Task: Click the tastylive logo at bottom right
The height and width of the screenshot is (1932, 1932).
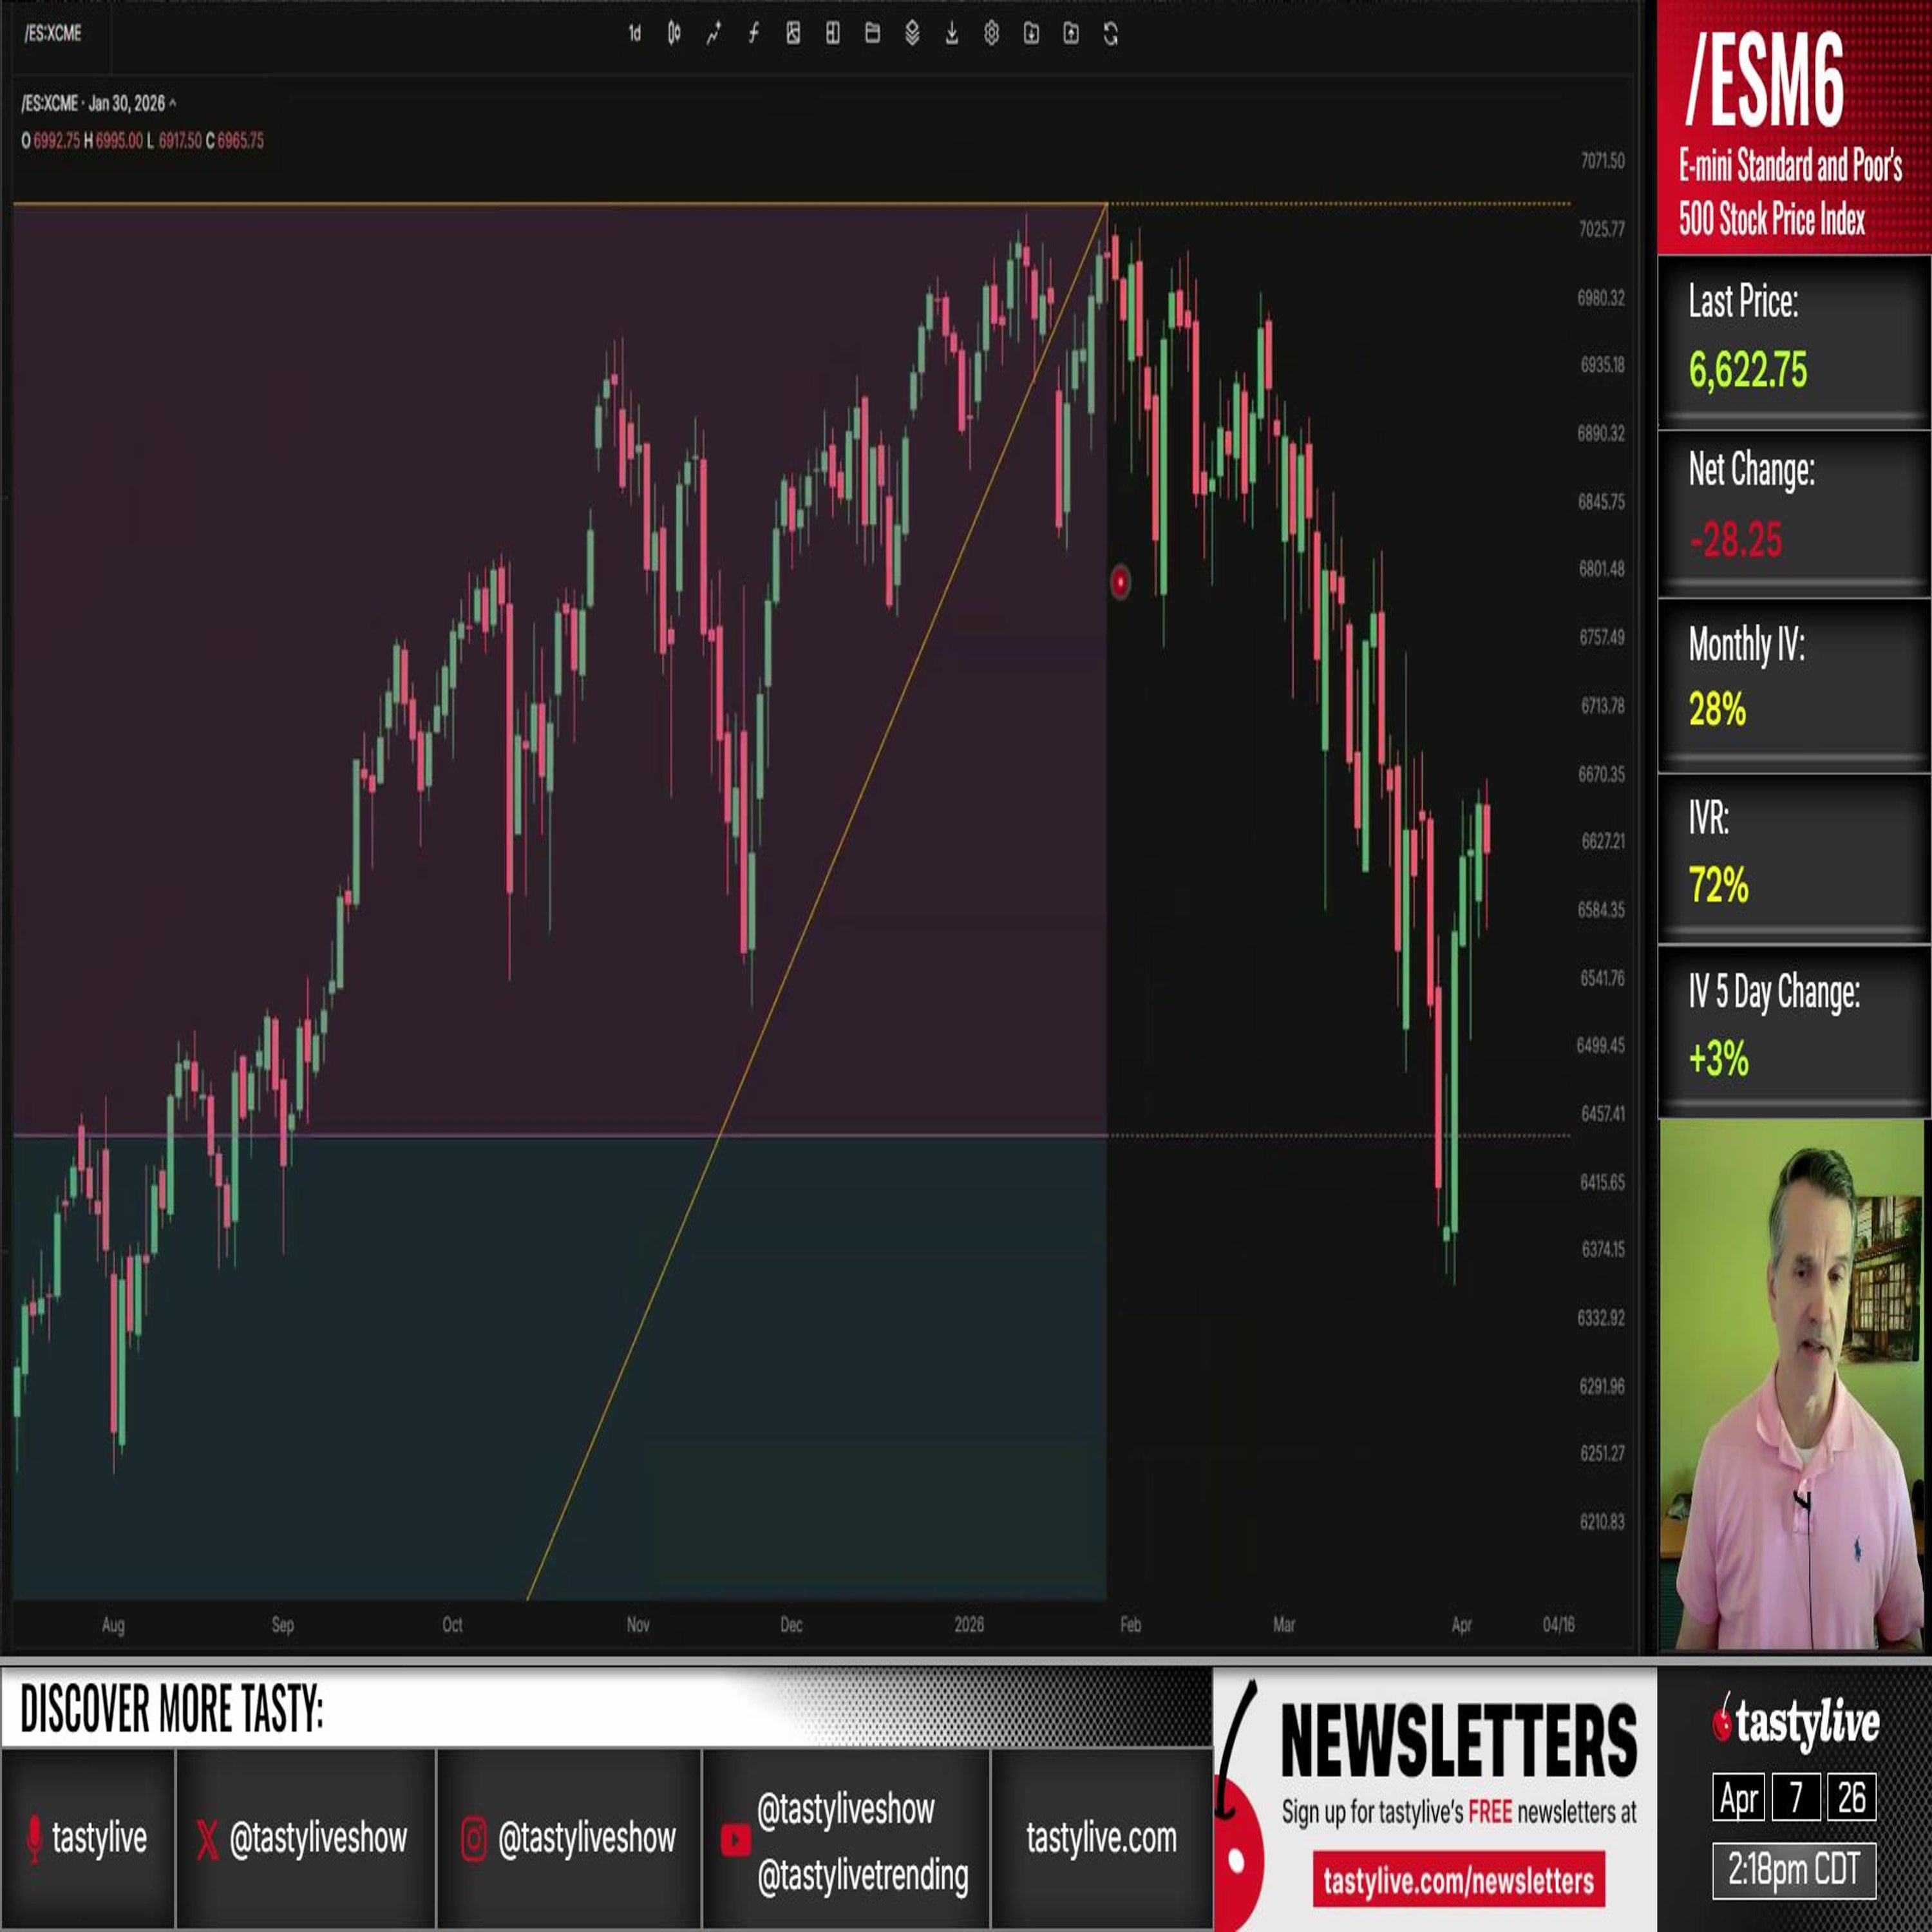Action: 1795,1723
